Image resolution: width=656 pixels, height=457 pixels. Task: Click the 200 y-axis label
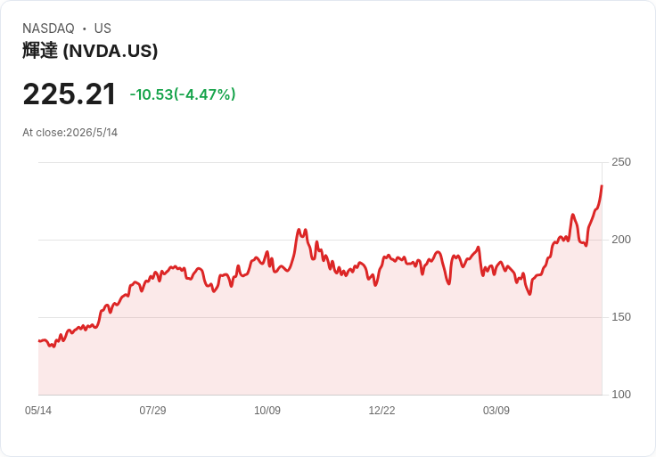coord(621,240)
